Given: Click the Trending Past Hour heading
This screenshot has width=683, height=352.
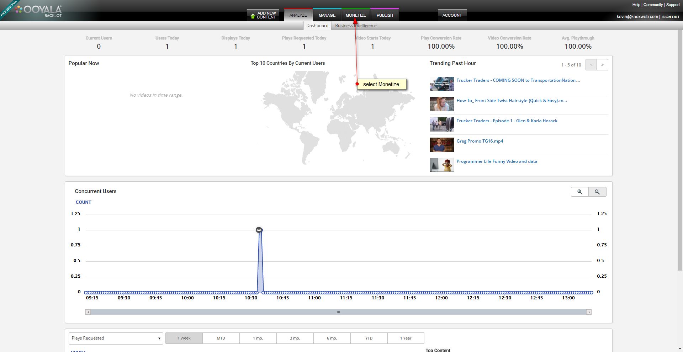Looking at the screenshot, I should pos(452,63).
